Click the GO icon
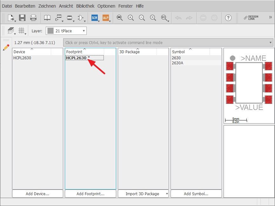Image resolution: width=275 pixels, height=206 pixels. pos(214,18)
